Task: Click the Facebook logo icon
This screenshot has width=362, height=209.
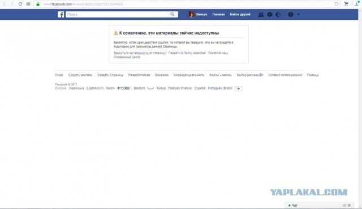Action: click(x=61, y=14)
